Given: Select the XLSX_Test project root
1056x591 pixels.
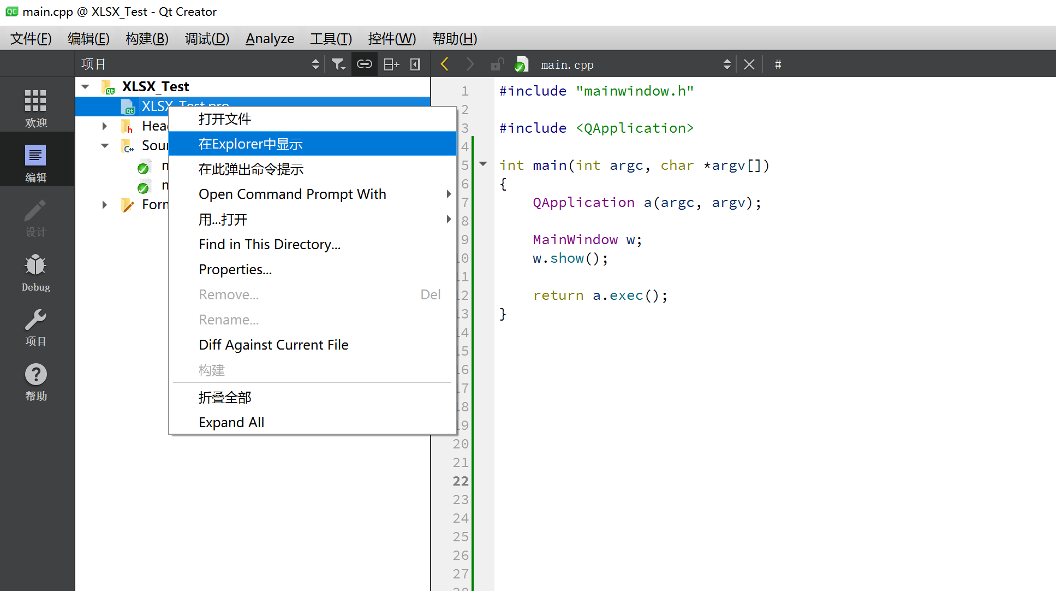Looking at the screenshot, I should click(x=156, y=87).
